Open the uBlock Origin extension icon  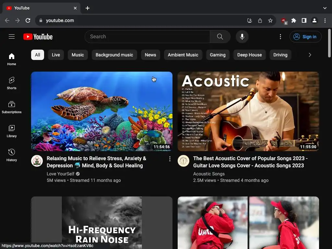tap(284, 21)
